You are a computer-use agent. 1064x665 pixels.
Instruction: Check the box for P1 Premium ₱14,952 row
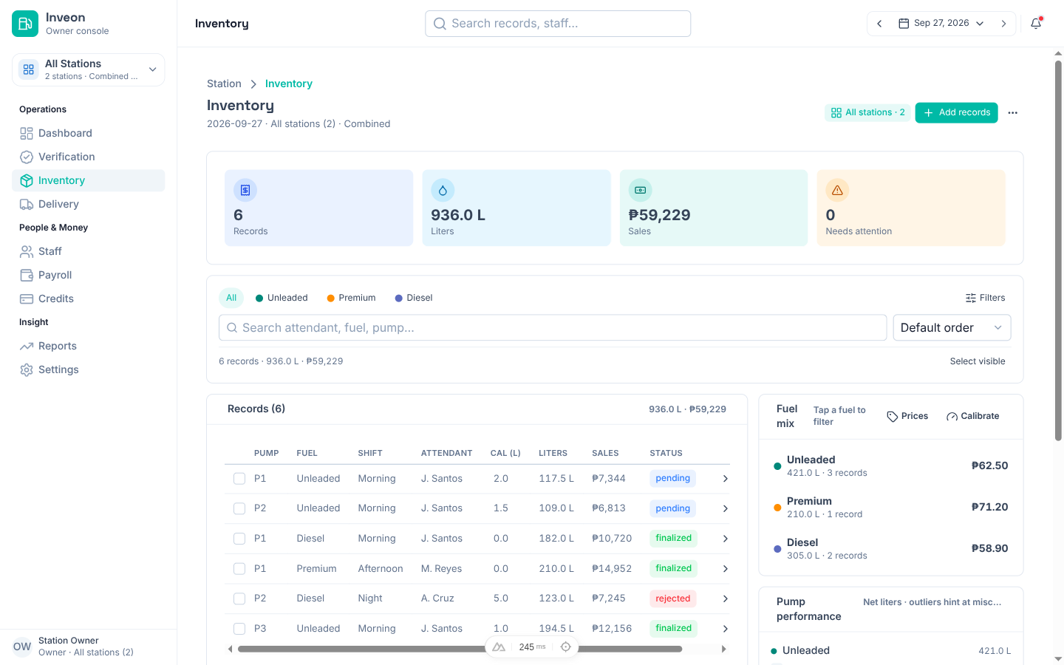click(x=239, y=568)
